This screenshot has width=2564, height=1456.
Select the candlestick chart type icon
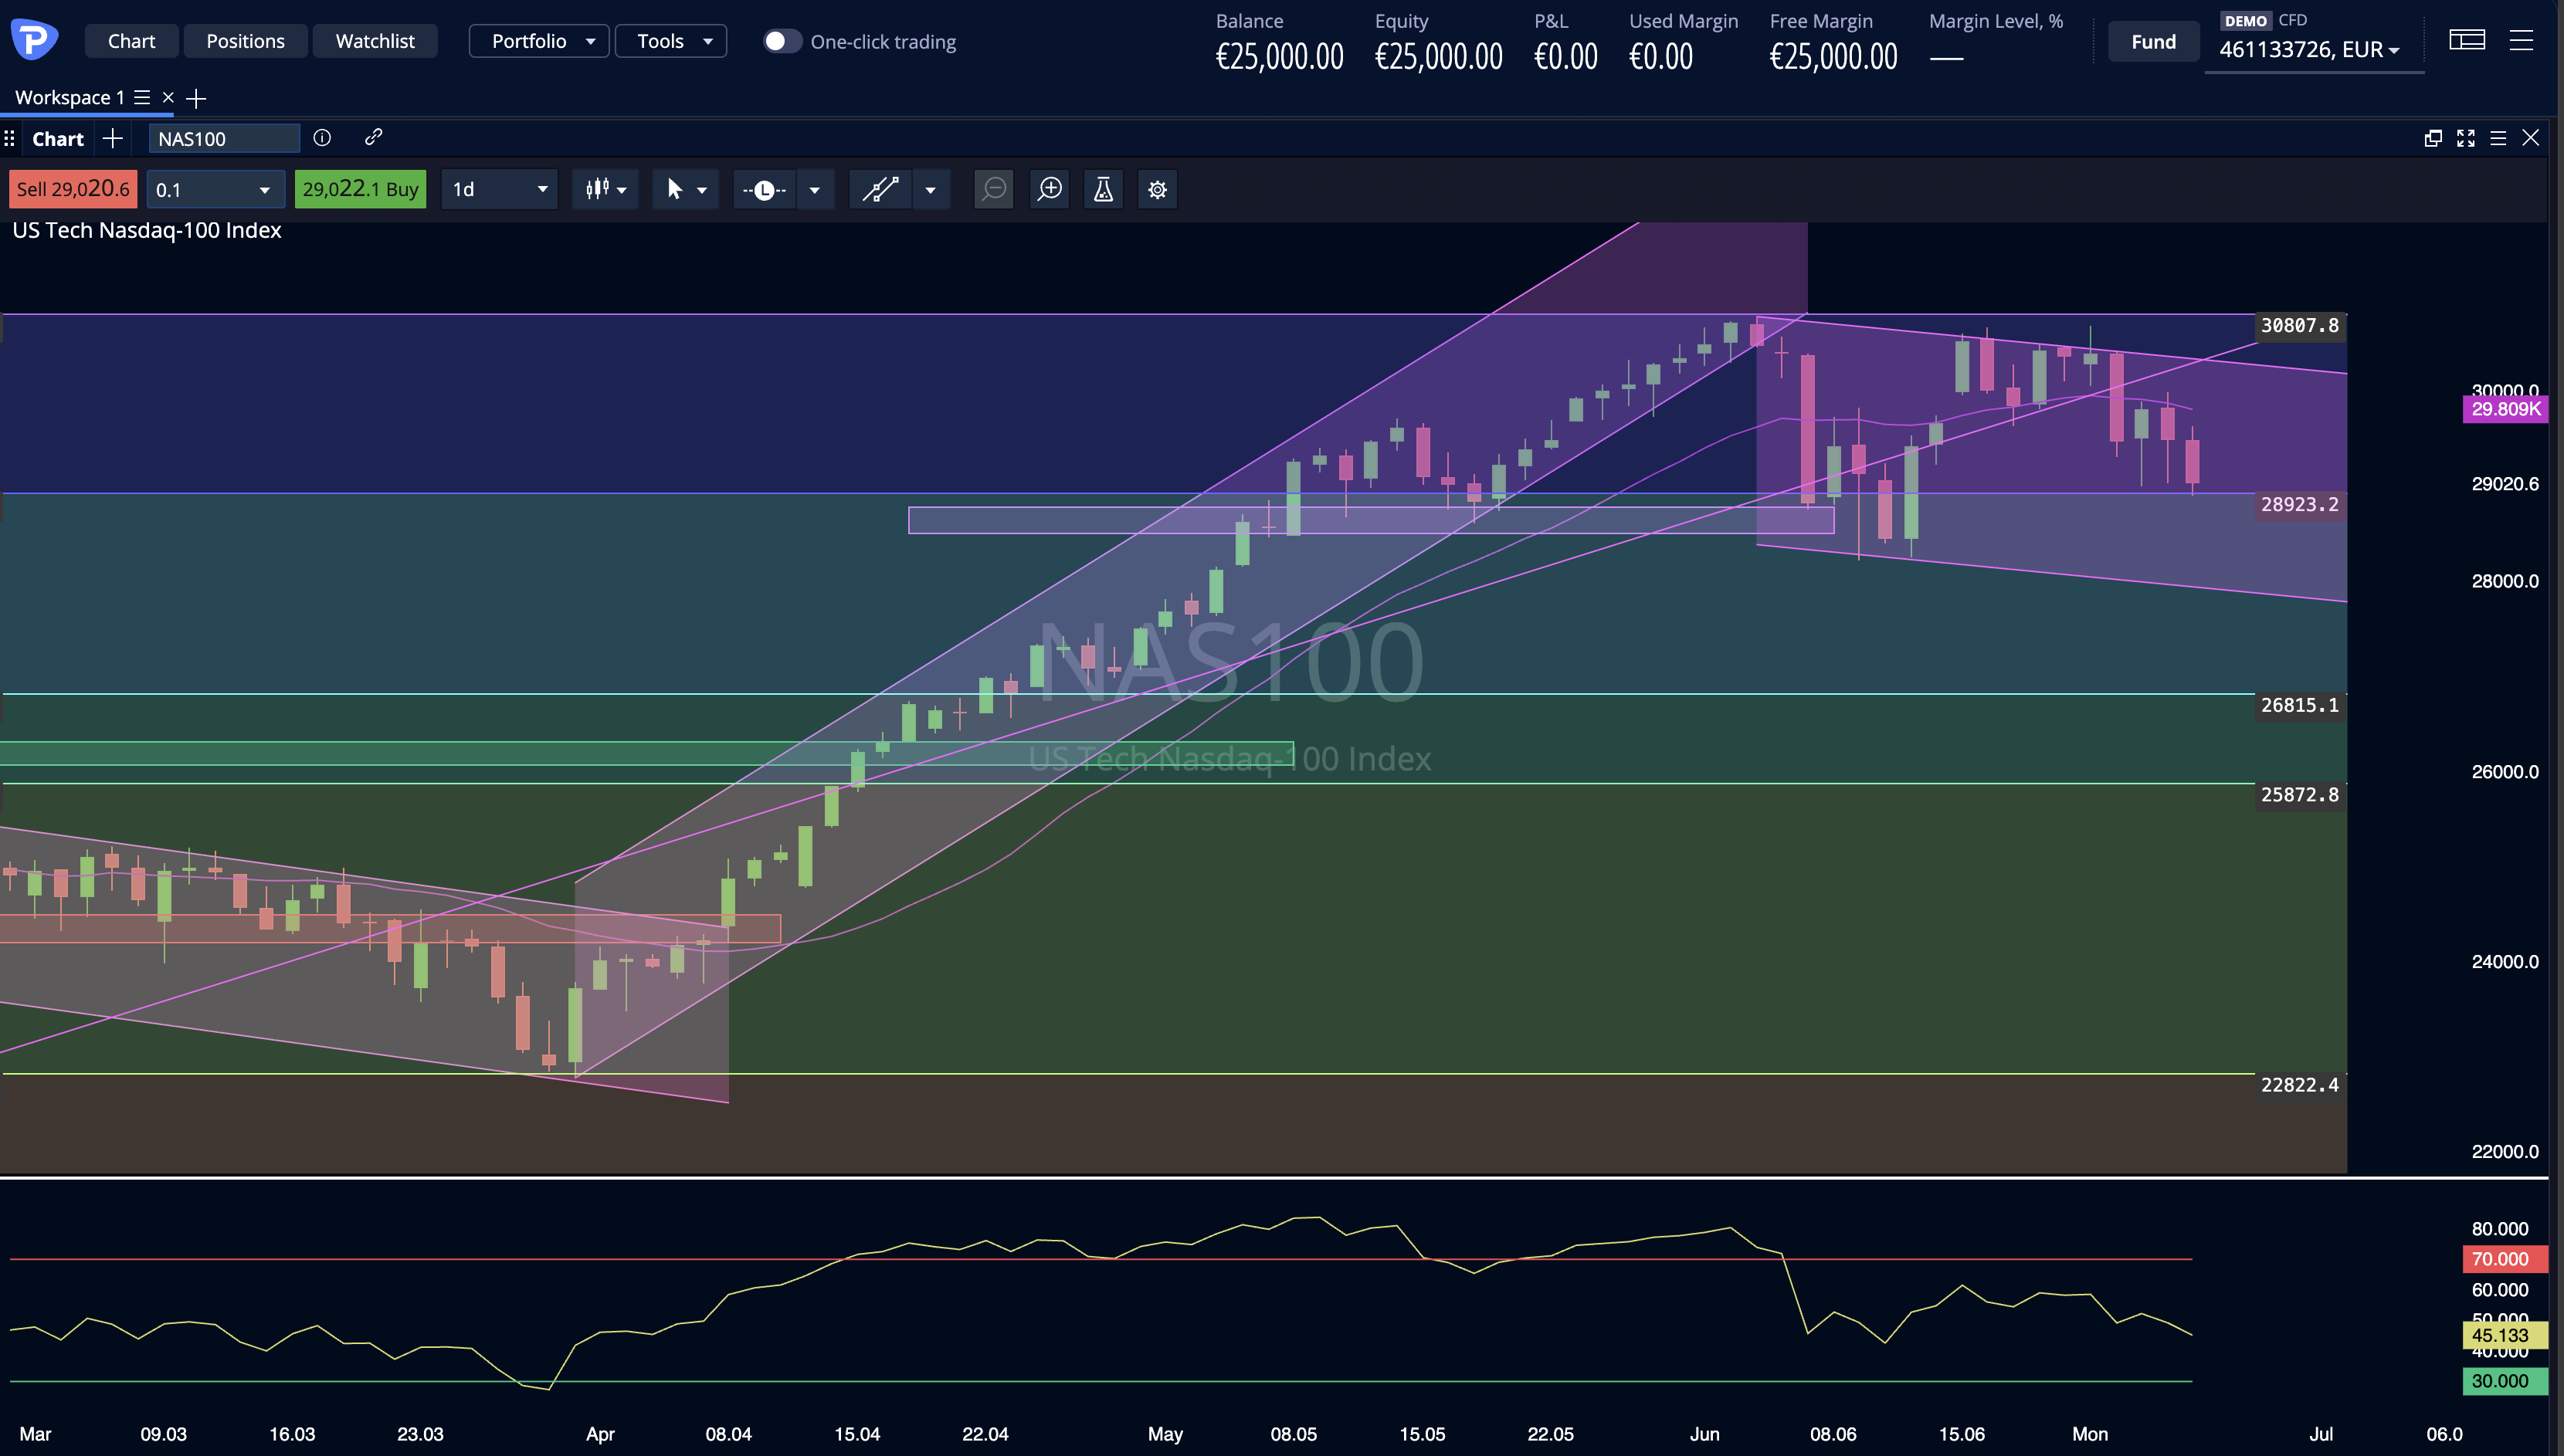pyautogui.click(x=597, y=189)
